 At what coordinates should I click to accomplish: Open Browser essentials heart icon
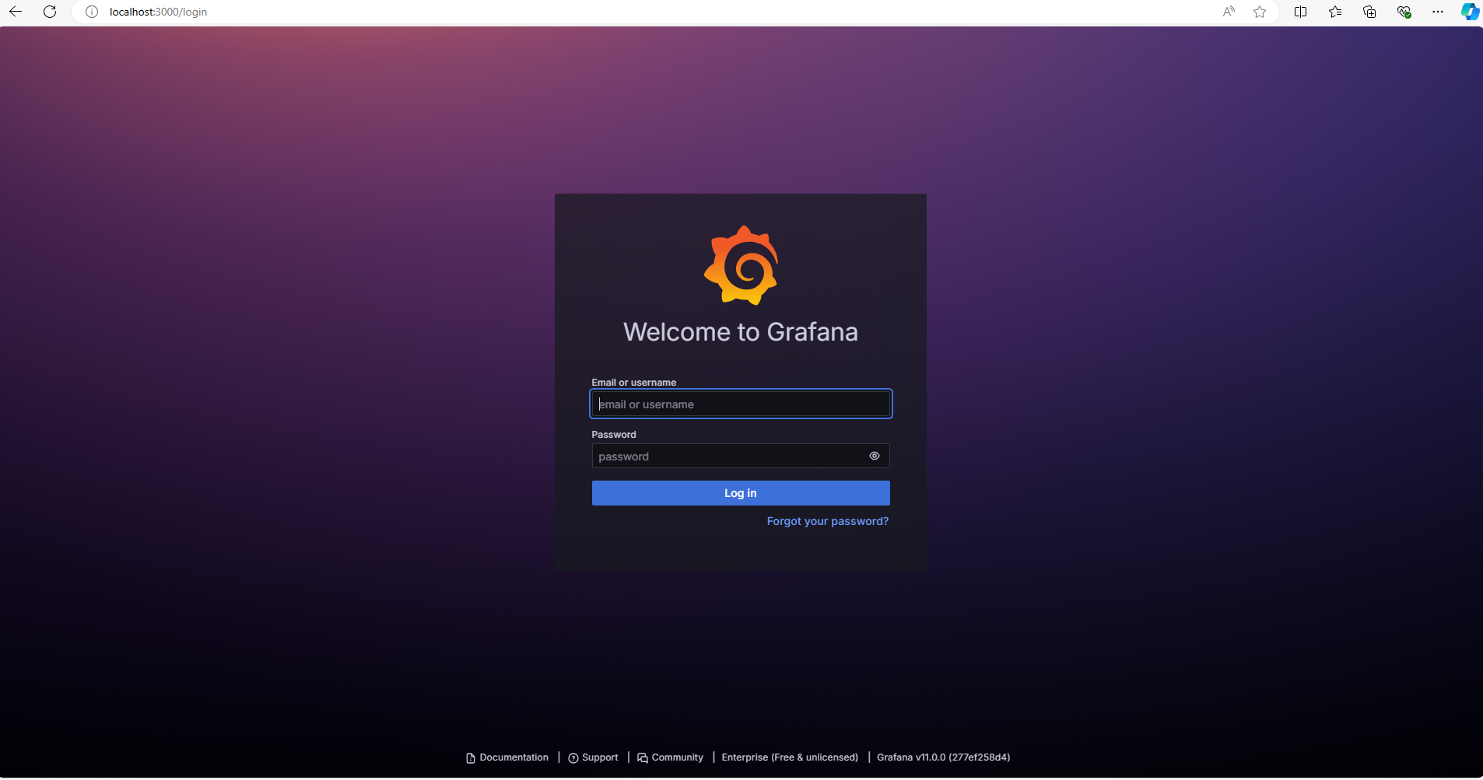[1404, 12]
